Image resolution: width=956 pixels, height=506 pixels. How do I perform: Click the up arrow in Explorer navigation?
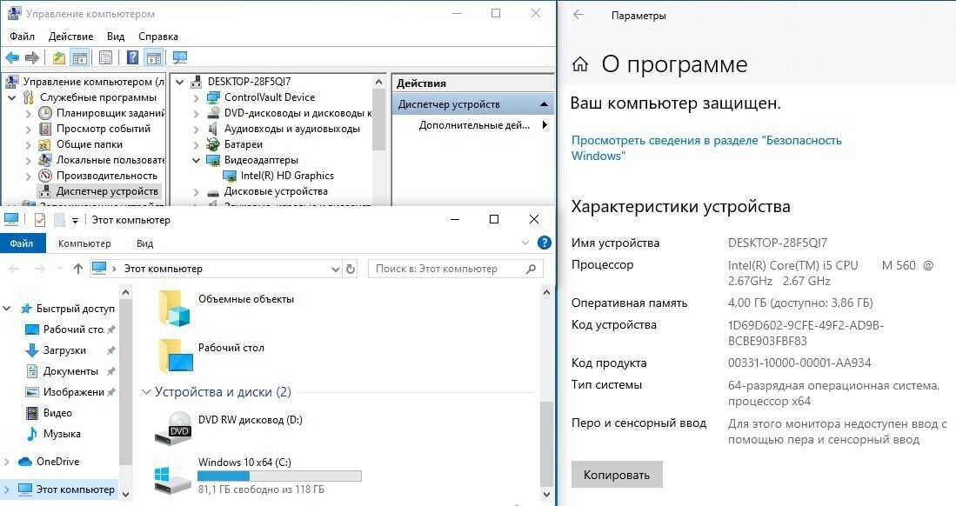[x=78, y=269]
